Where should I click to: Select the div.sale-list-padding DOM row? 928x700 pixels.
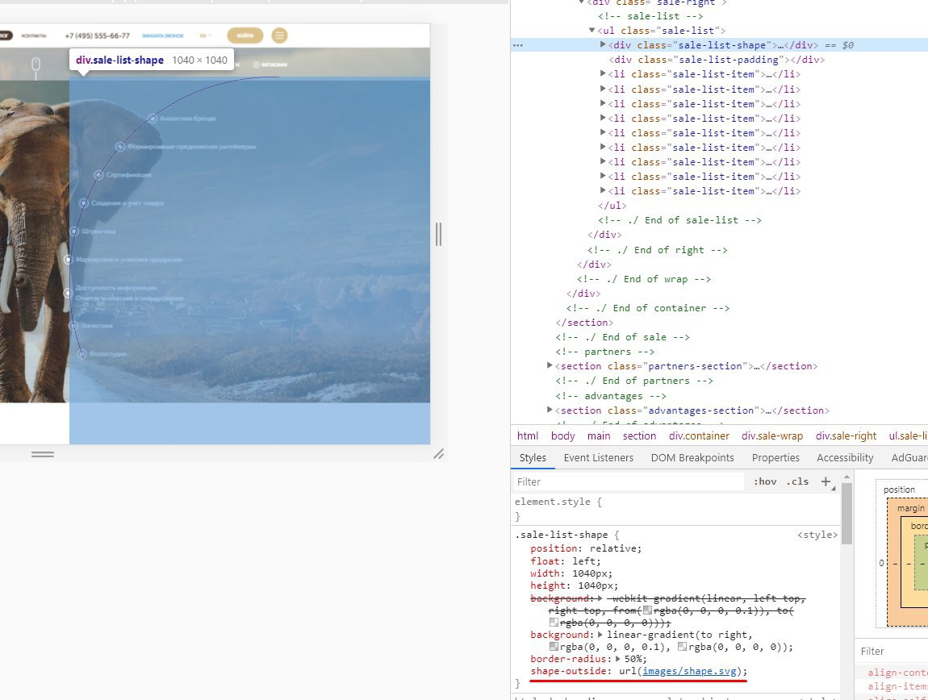click(716, 59)
